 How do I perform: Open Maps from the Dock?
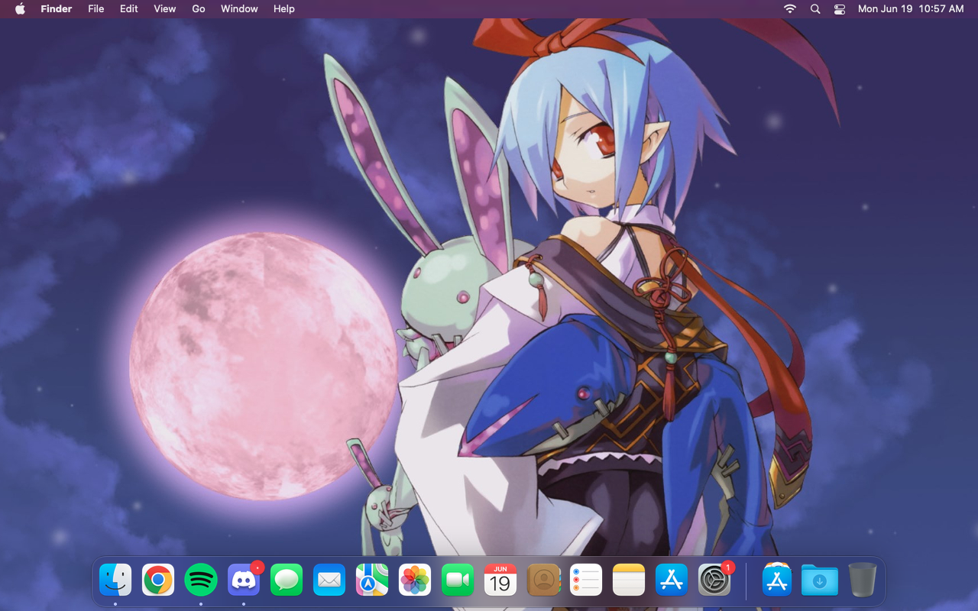pos(372,580)
